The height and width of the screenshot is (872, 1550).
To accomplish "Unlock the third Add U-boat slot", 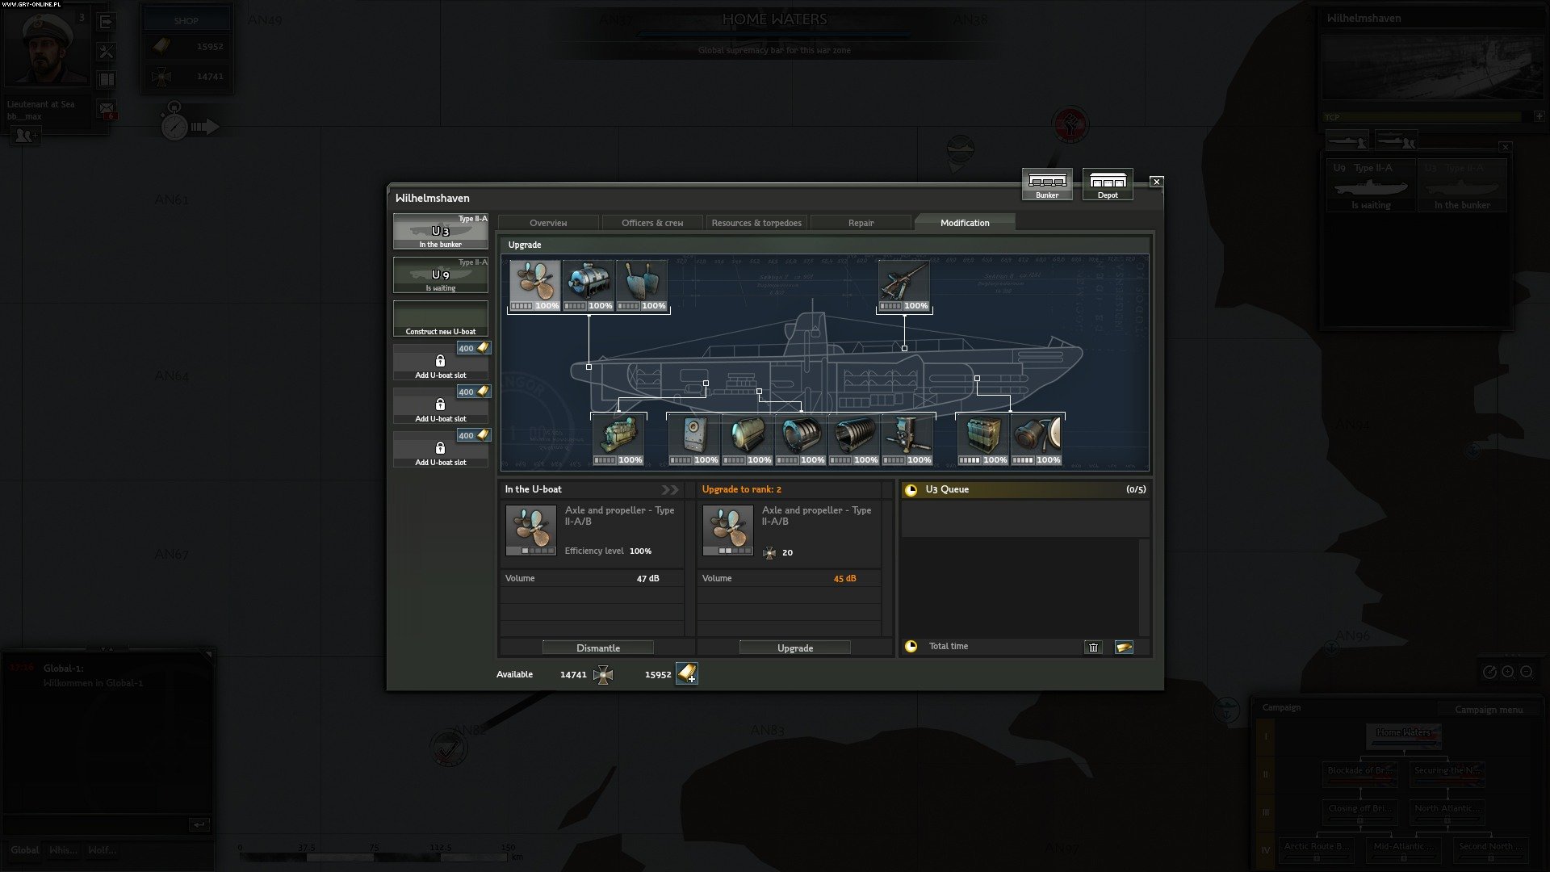I will coord(441,449).
